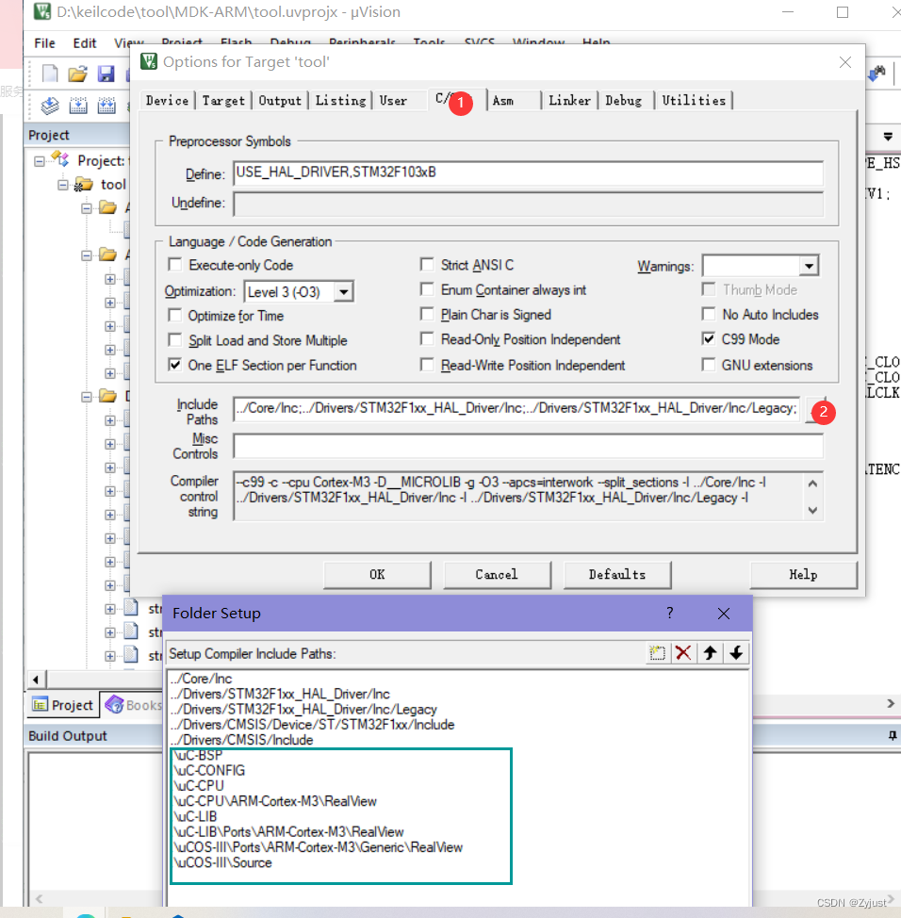
Task: Switch to the User tab
Action: pyautogui.click(x=393, y=100)
